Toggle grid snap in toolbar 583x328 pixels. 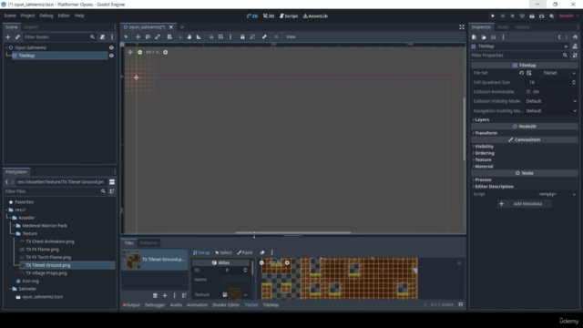(220, 36)
